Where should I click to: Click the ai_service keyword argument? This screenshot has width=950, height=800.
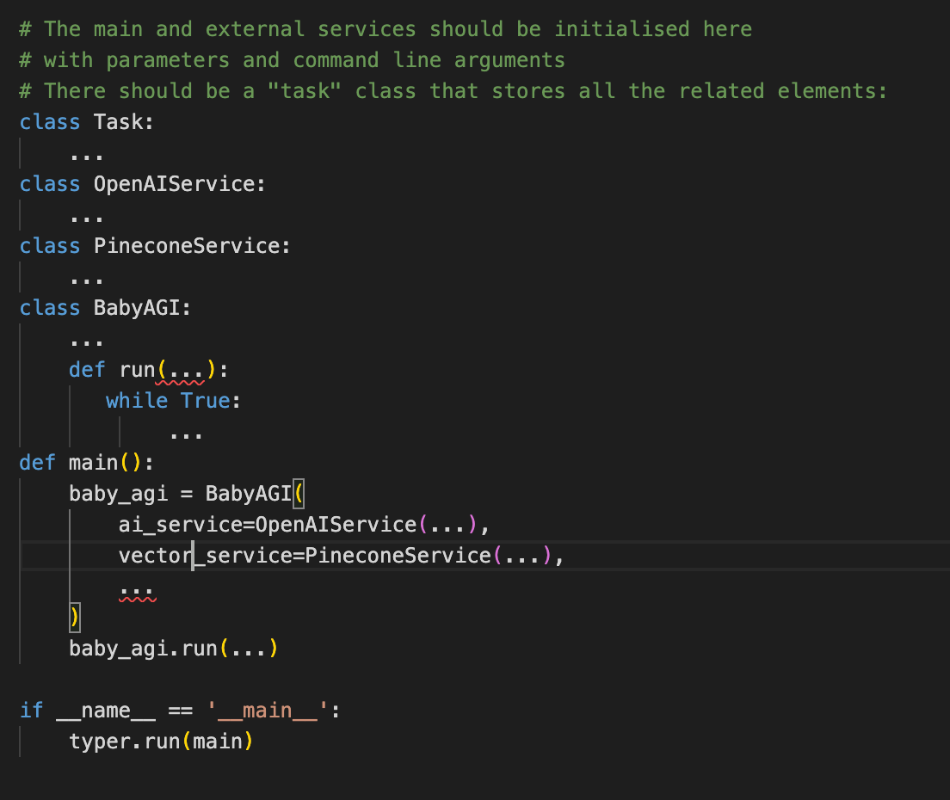click(168, 524)
